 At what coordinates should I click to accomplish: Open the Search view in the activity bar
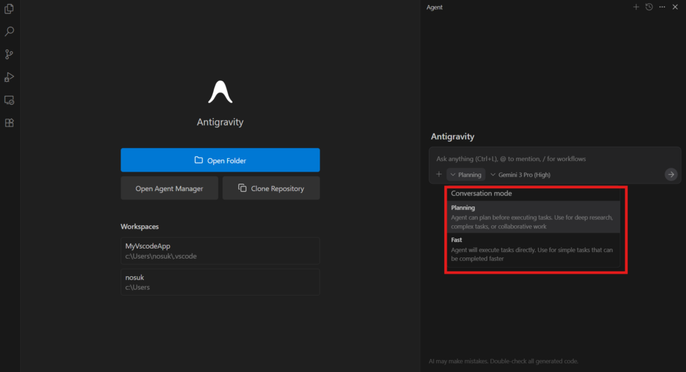point(9,32)
